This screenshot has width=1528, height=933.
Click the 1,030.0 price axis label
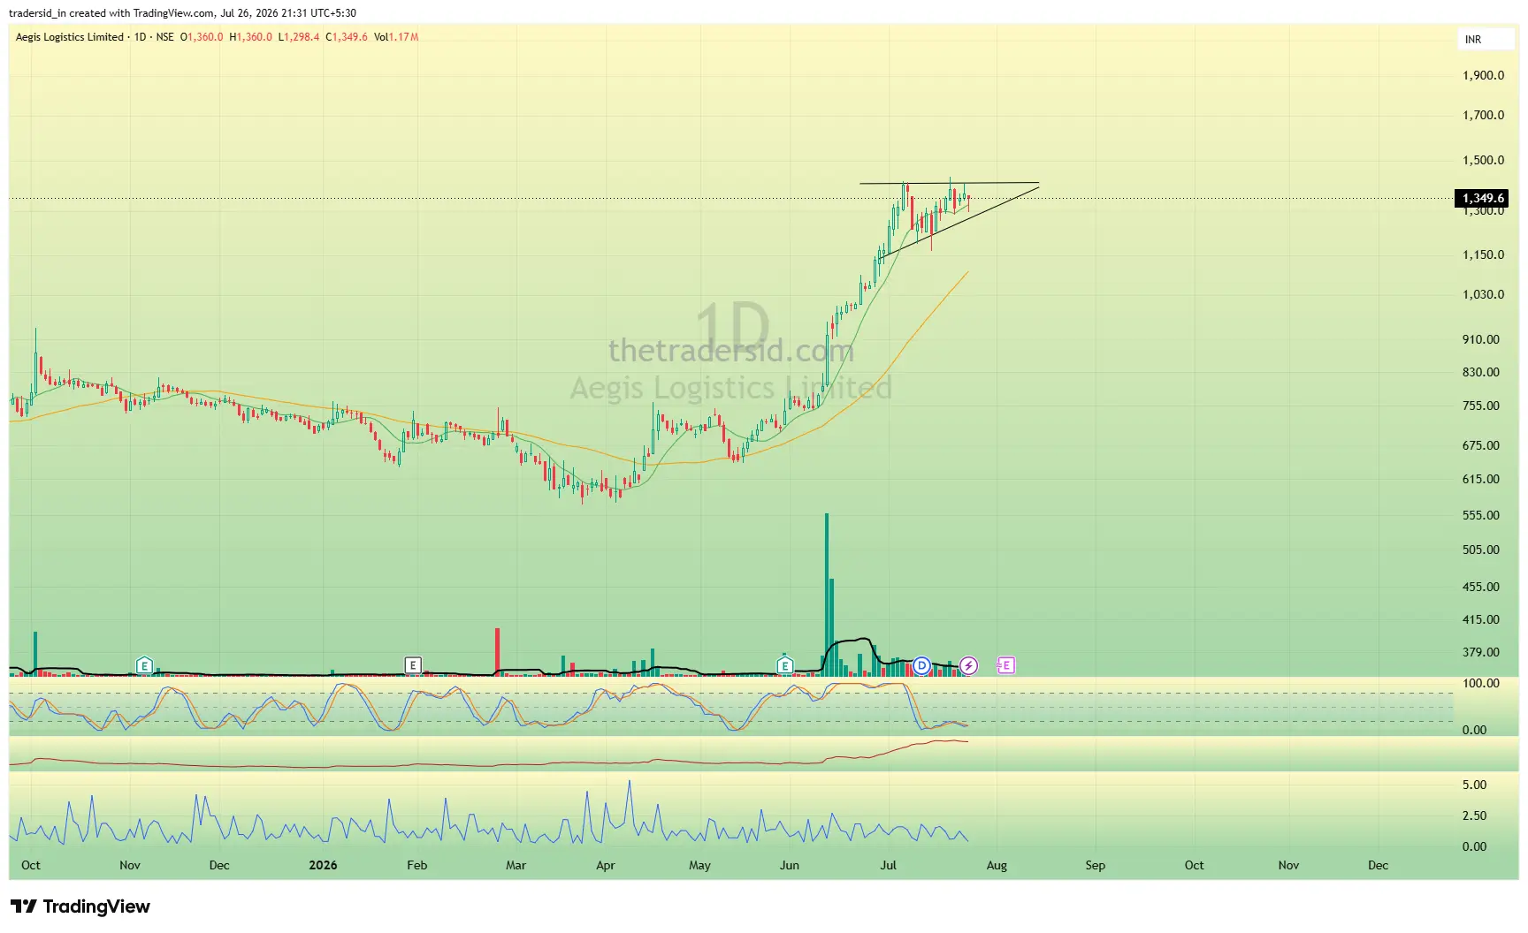coord(1483,294)
